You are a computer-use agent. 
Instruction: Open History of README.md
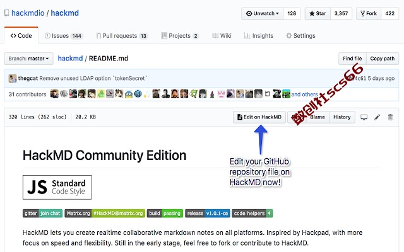(342, 117)
